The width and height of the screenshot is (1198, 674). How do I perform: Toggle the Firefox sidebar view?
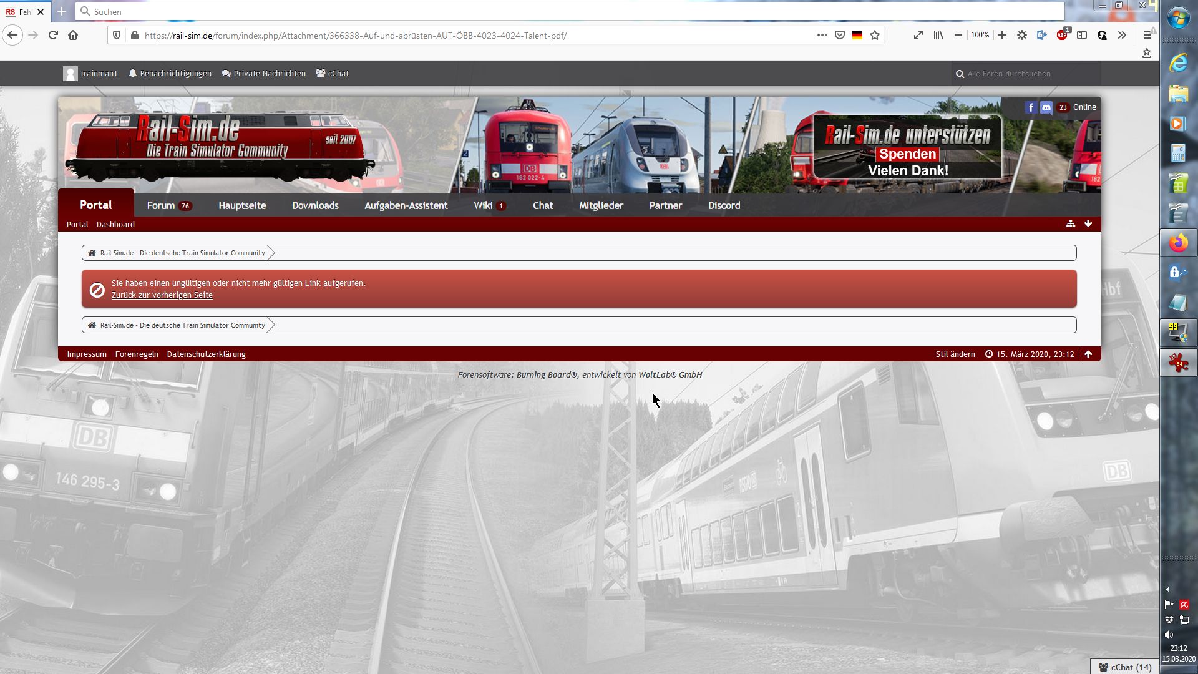(1082, 36)
